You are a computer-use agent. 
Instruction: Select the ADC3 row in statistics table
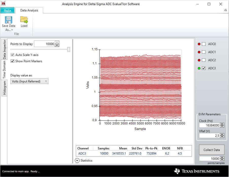pos(134,153)
